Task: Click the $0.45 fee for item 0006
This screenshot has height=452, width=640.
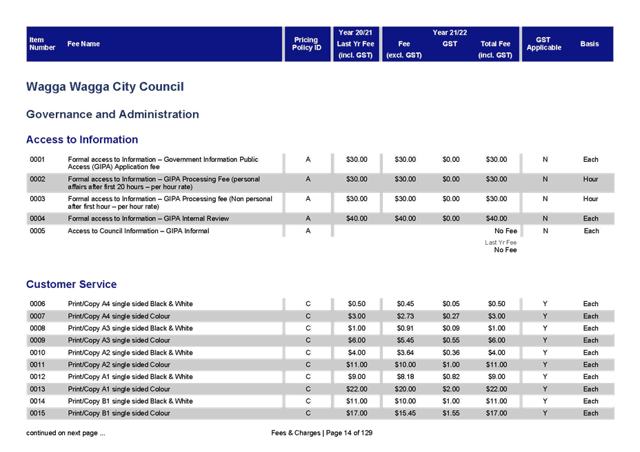Action: coord(406,304)
